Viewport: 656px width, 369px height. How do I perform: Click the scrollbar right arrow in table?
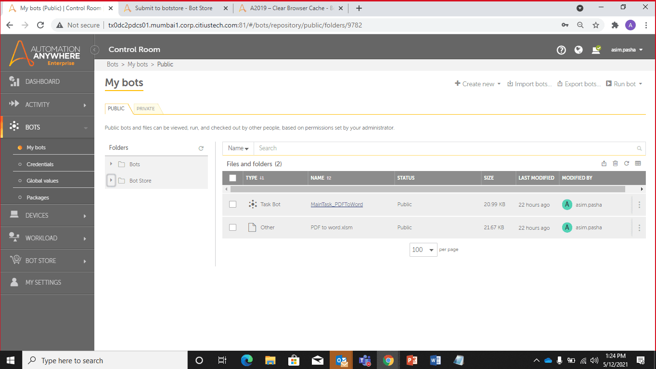pos(642,189)
